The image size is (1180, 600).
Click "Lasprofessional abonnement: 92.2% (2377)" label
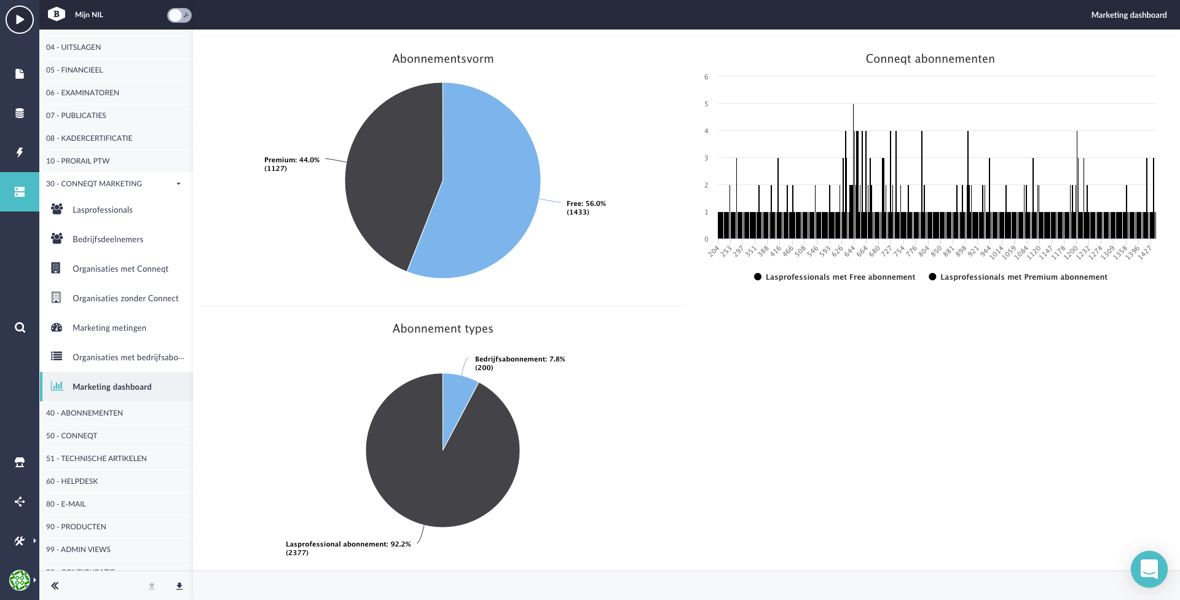tap(348, 548)
